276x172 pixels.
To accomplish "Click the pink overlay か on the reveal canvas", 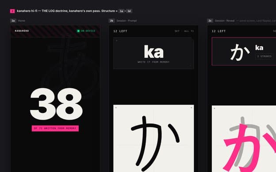I will click(250, 147).
